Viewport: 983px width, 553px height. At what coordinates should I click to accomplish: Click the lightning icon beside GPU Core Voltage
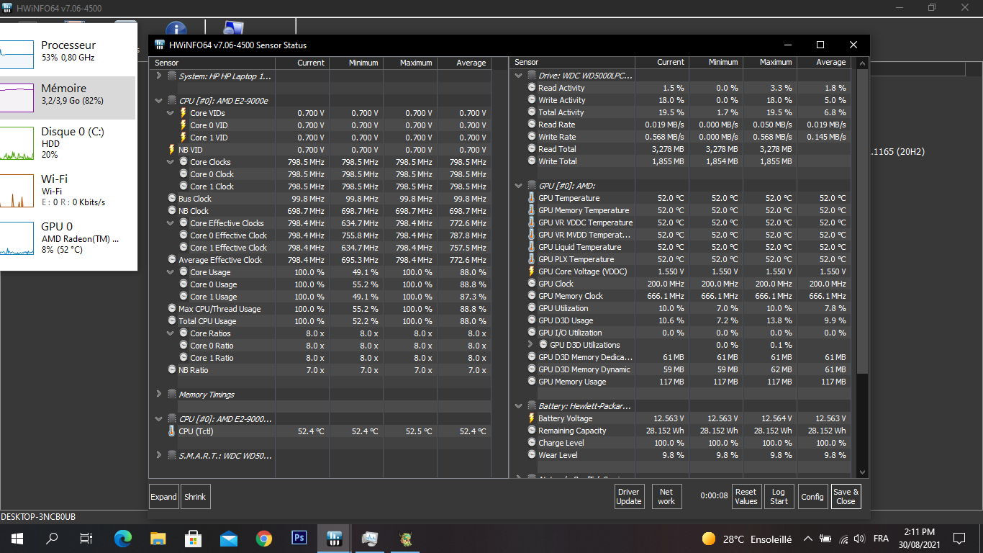[531, 271]
